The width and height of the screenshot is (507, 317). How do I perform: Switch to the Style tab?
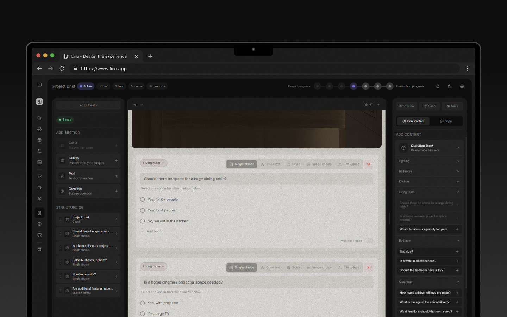[x=446, y=121]
